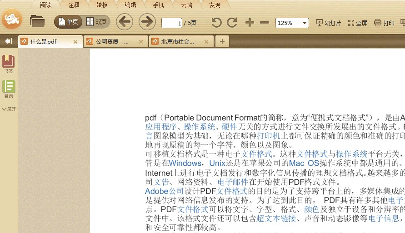Follow the Adobe公司 link
The width and height of the screenshot is (405, 233).
(164, 191)
